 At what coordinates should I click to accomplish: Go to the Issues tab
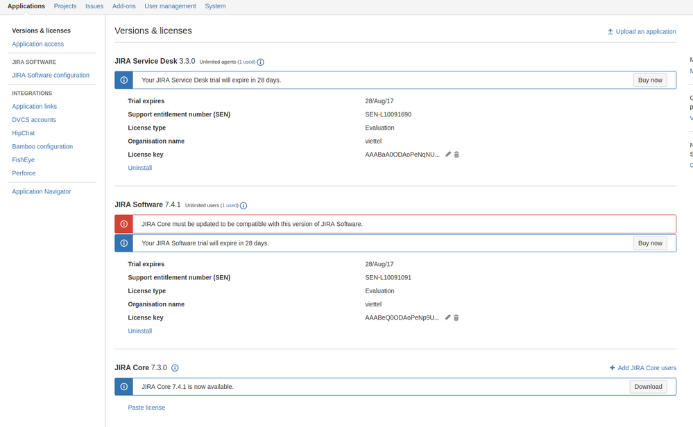(x=94, y=6)
